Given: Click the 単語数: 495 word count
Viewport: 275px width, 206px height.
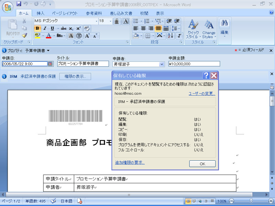Looking at the screenshot, I should tap(35, 201).
